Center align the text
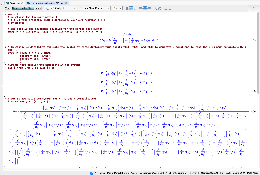 point(145,8)
